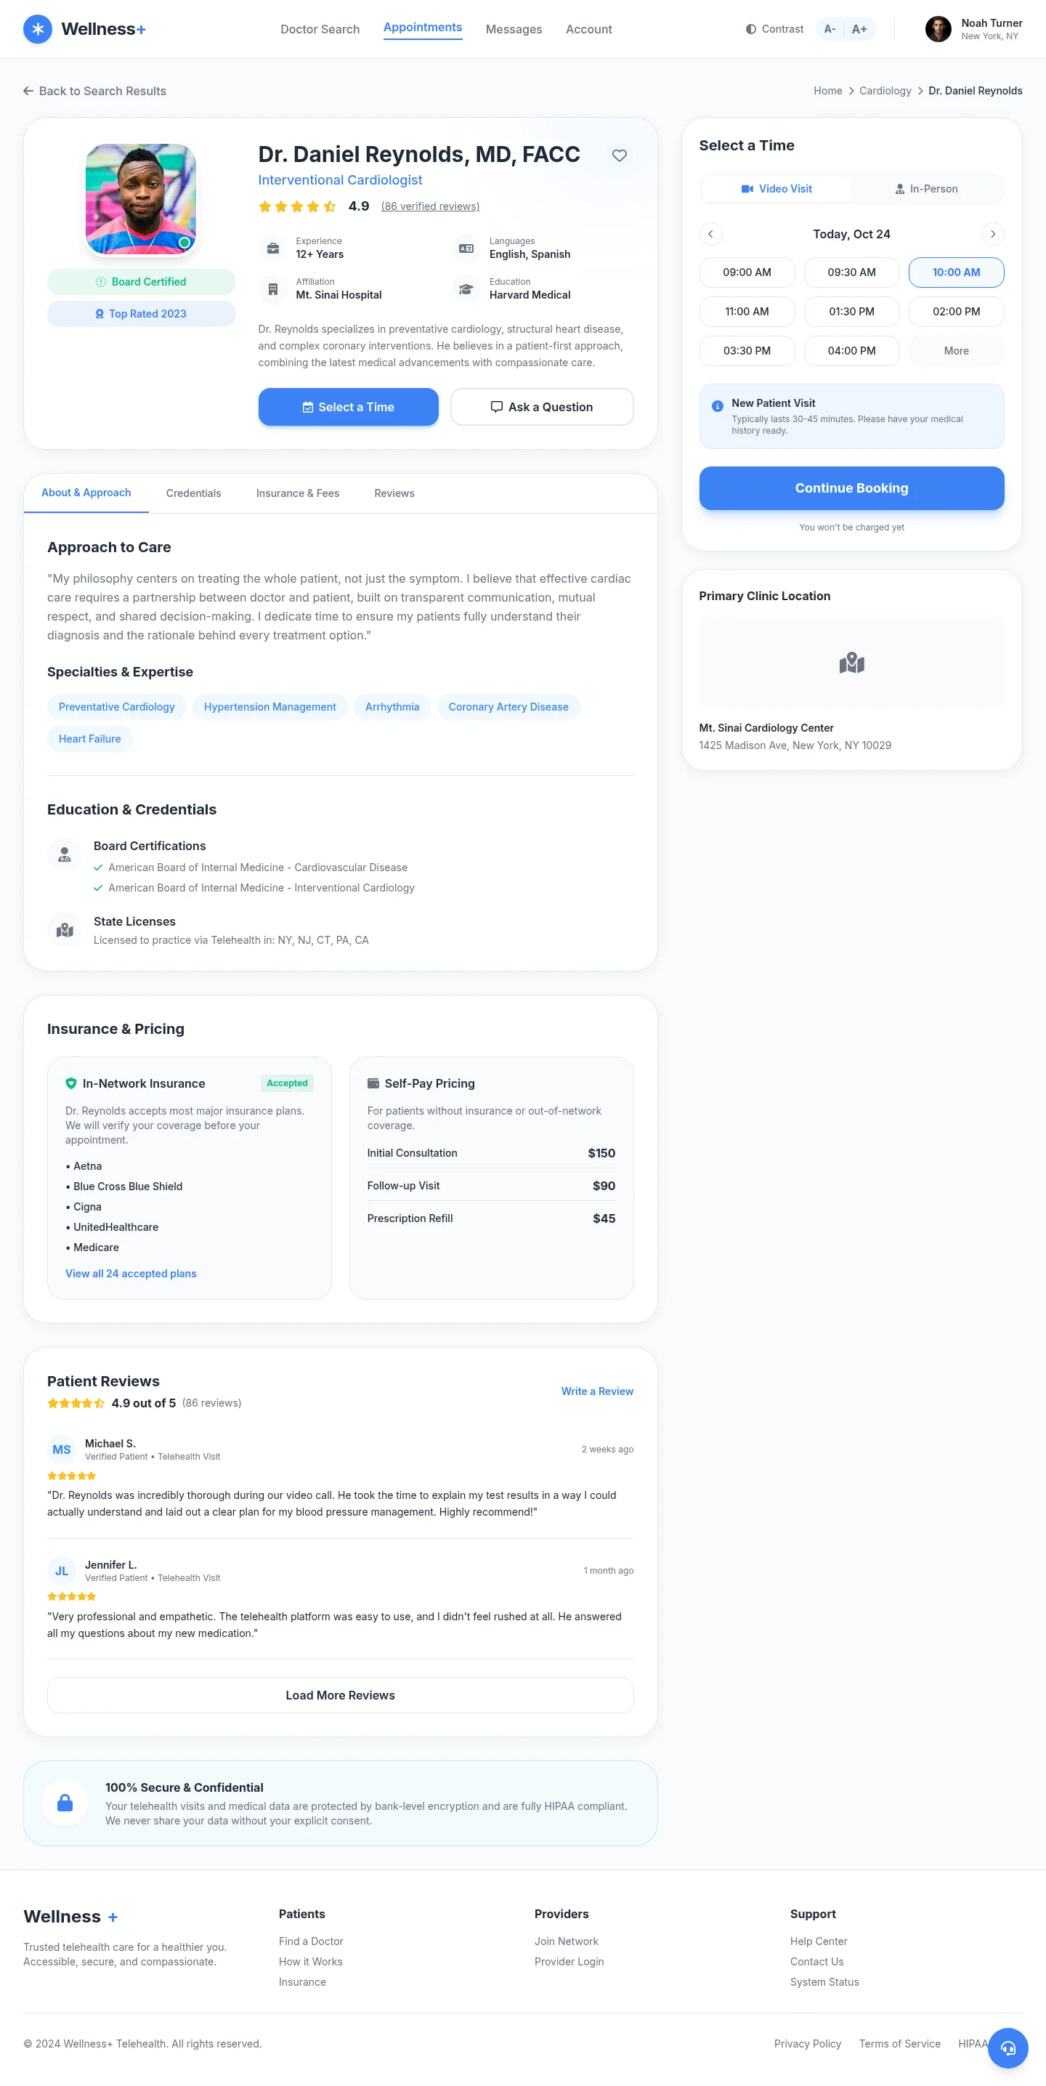Expand More appointment times
Viewport: 1046px width, 2086px height.
click(x=956, y=351)
